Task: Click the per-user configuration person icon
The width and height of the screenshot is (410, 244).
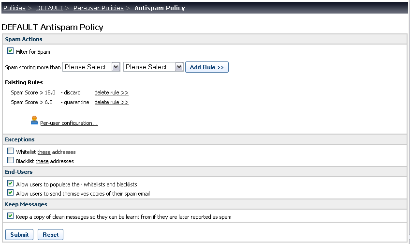Action: [x=34, y=120]
